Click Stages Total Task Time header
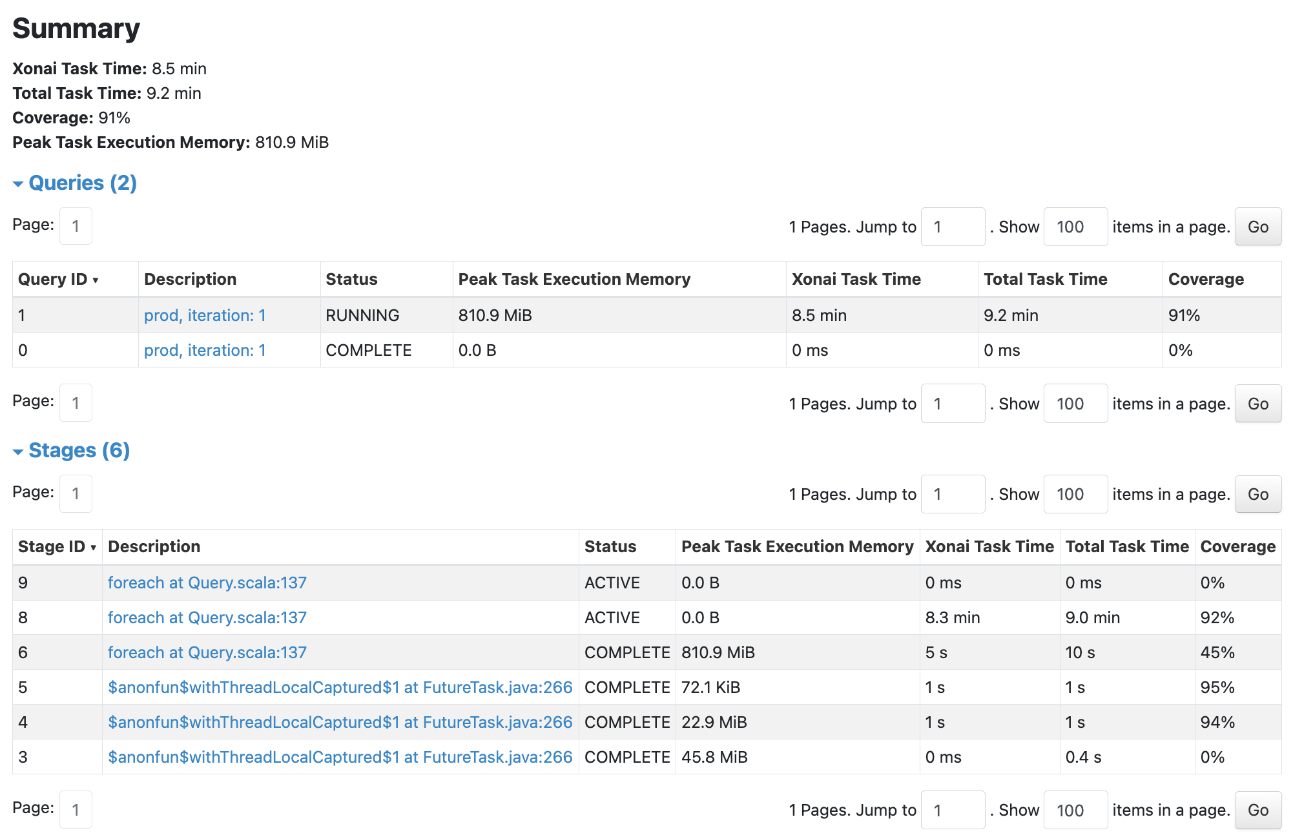Viewport: 1293px width, 837px height. pos(1127,546)
